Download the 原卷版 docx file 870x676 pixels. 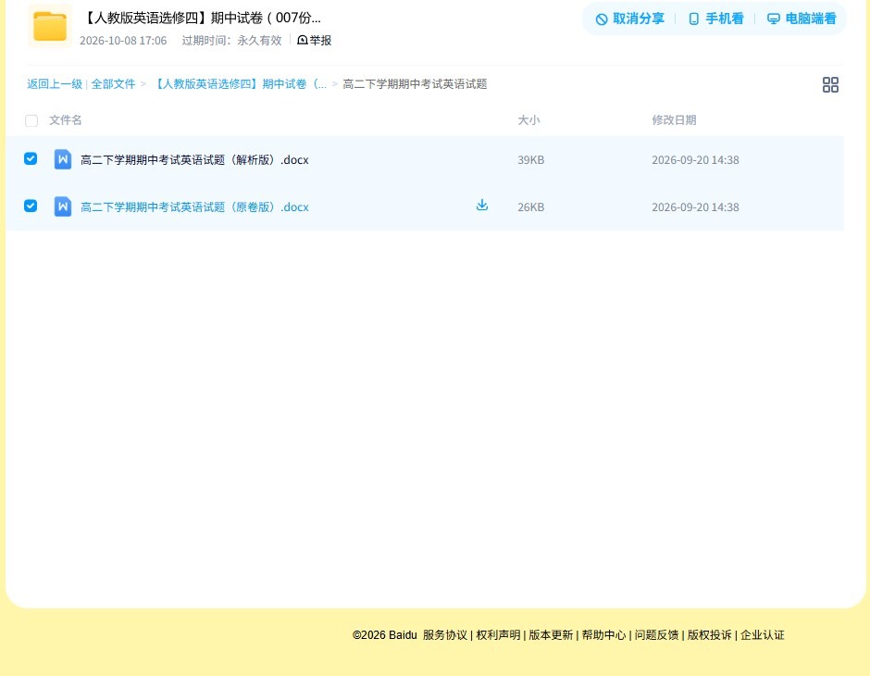tap(482, 206)
